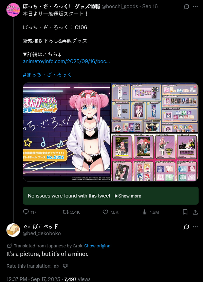Click Show original translation link

tap(98, 246)
